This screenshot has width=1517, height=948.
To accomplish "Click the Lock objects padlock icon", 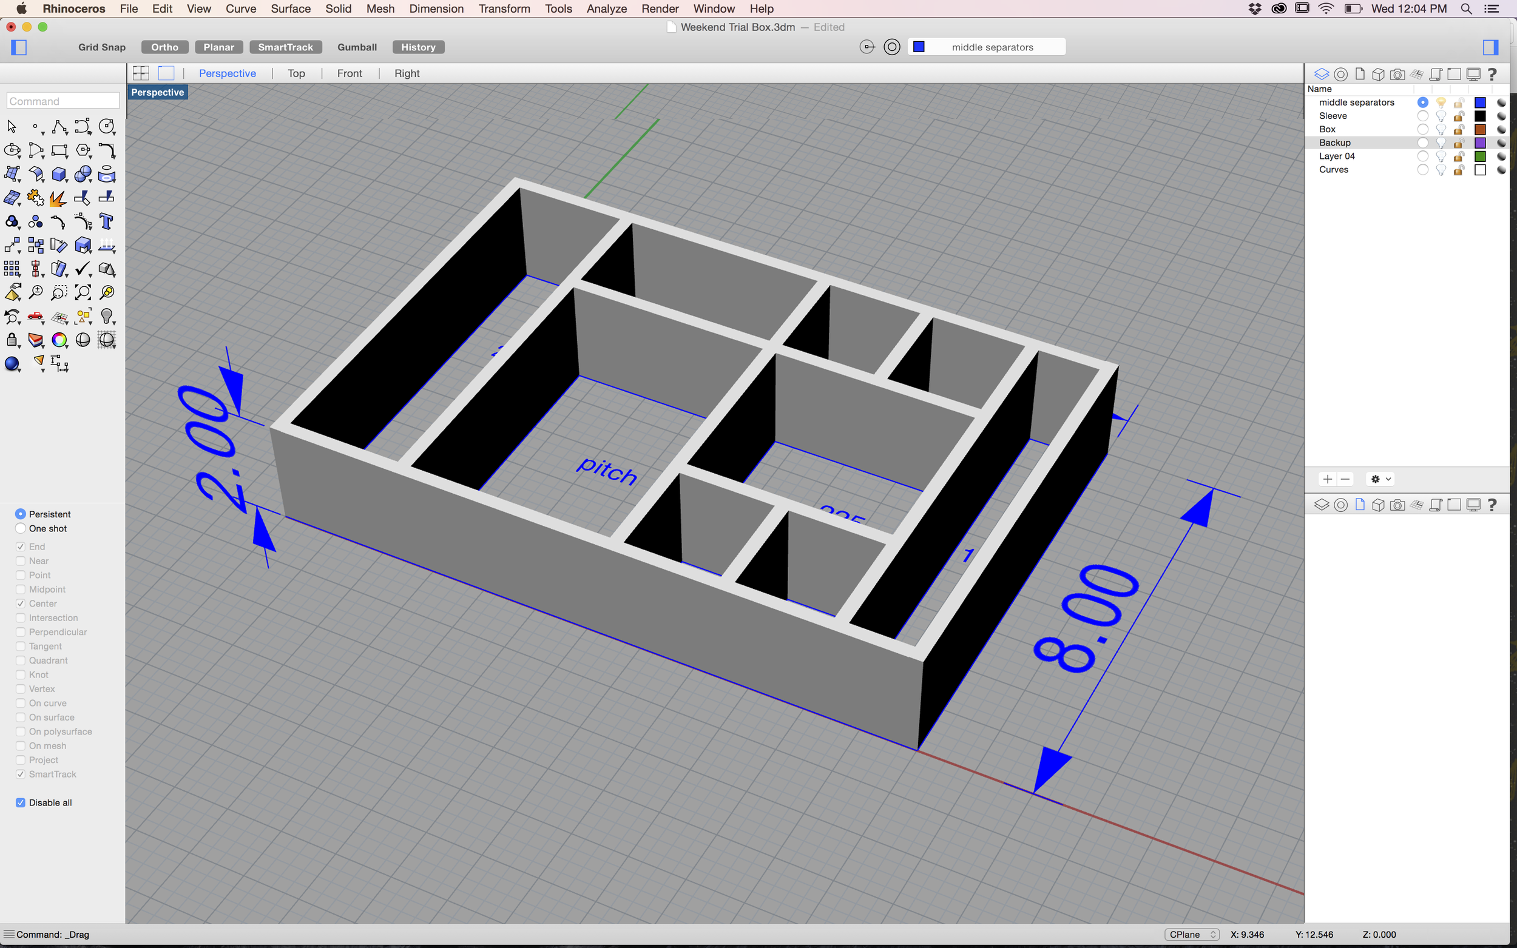I will click(x=12, y=340).
